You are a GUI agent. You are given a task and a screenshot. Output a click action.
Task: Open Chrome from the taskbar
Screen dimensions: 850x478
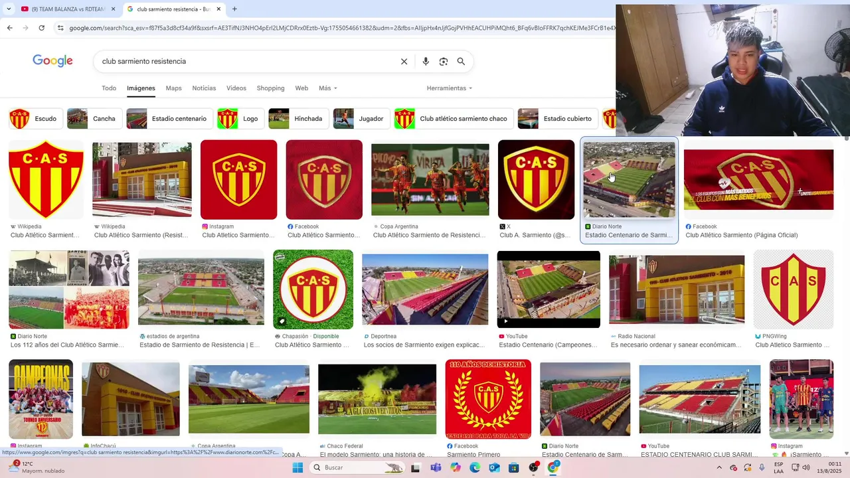(552, 467)
